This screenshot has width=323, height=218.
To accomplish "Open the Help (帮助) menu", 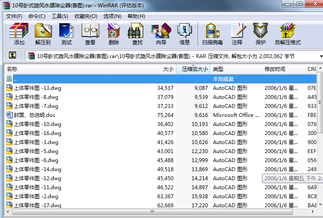I will pyautogui.click(x=136, y=16).
